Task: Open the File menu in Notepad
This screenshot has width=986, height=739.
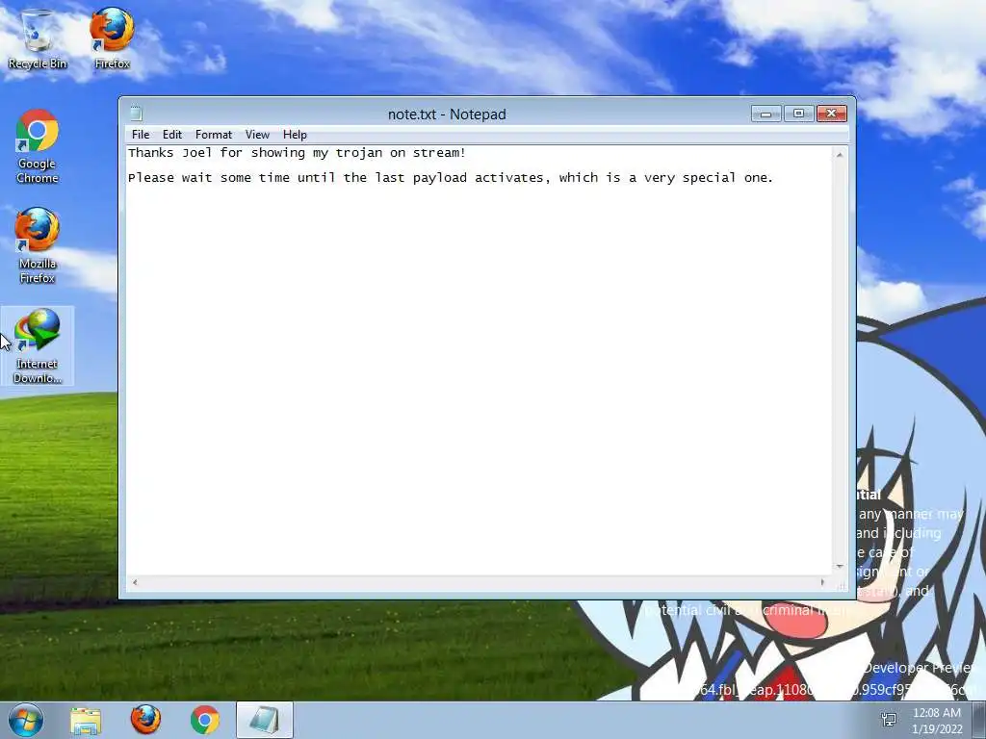Action: point(141,135)
